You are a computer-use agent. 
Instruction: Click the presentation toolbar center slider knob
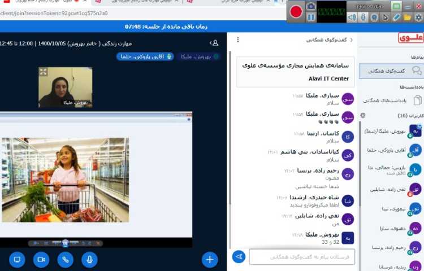(65, 243)
